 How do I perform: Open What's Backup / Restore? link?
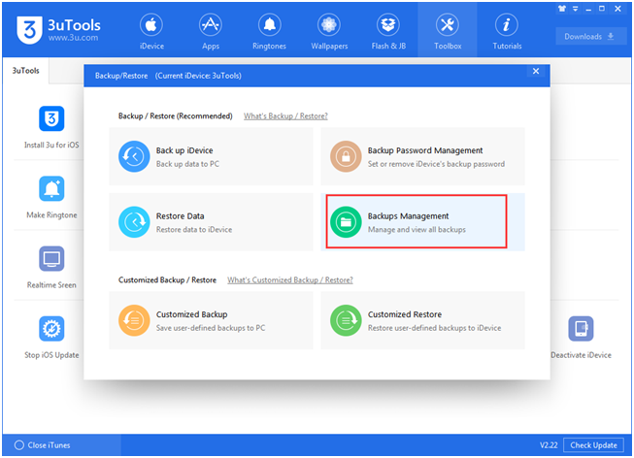click(x=285, y=116)
